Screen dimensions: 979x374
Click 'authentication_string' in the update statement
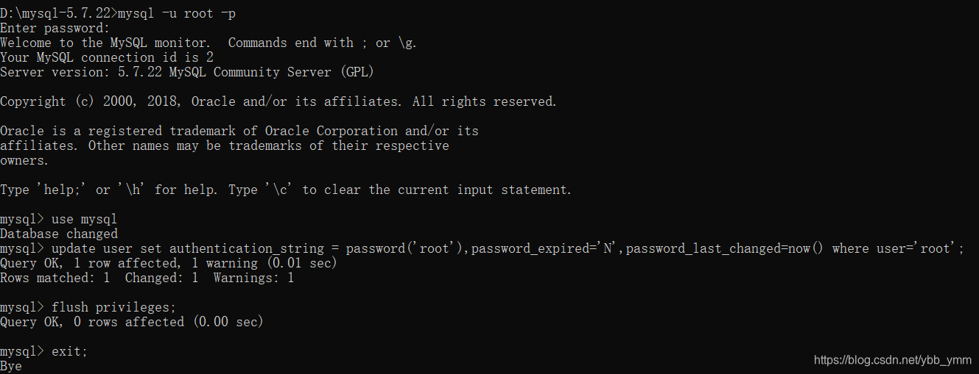[247, 248]
